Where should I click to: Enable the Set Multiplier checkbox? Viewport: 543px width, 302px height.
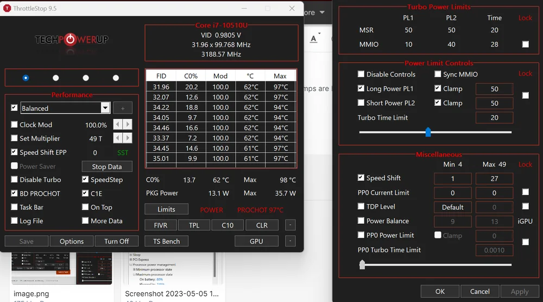click(x=14, y=138)
